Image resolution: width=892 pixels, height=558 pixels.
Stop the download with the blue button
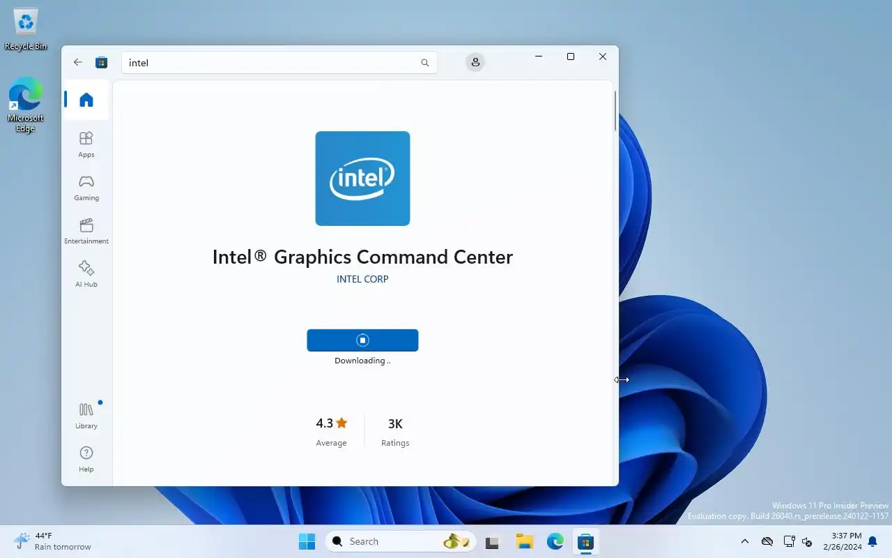pos(362,340)
